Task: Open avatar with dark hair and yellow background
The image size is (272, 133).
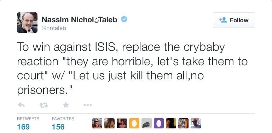Action: pos(171,123)
